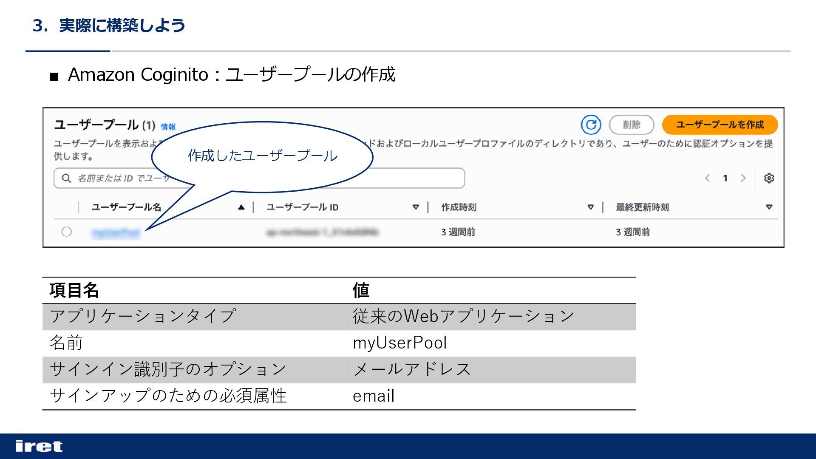816x459 pixels.
Task: Click the refresh icon button
Action: pos(591,125)
